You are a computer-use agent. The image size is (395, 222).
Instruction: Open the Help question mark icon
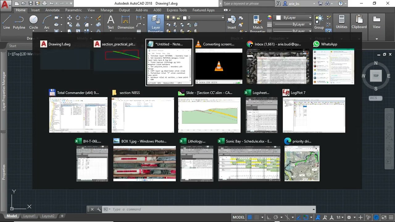click(340, 4)
